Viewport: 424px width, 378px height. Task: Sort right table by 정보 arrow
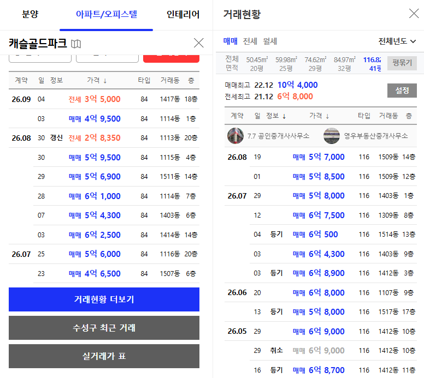coord(284,116)
